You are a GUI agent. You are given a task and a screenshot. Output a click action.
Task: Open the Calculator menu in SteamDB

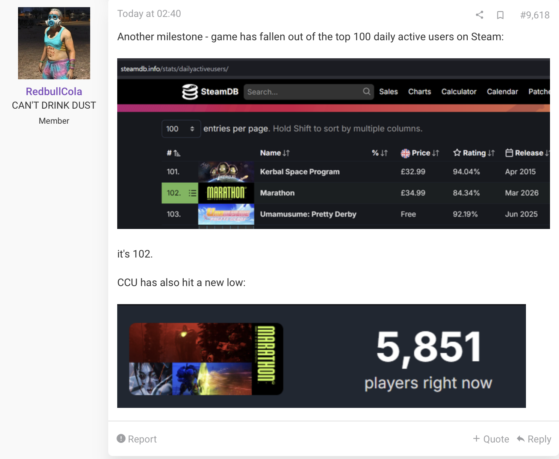[459, 92]
